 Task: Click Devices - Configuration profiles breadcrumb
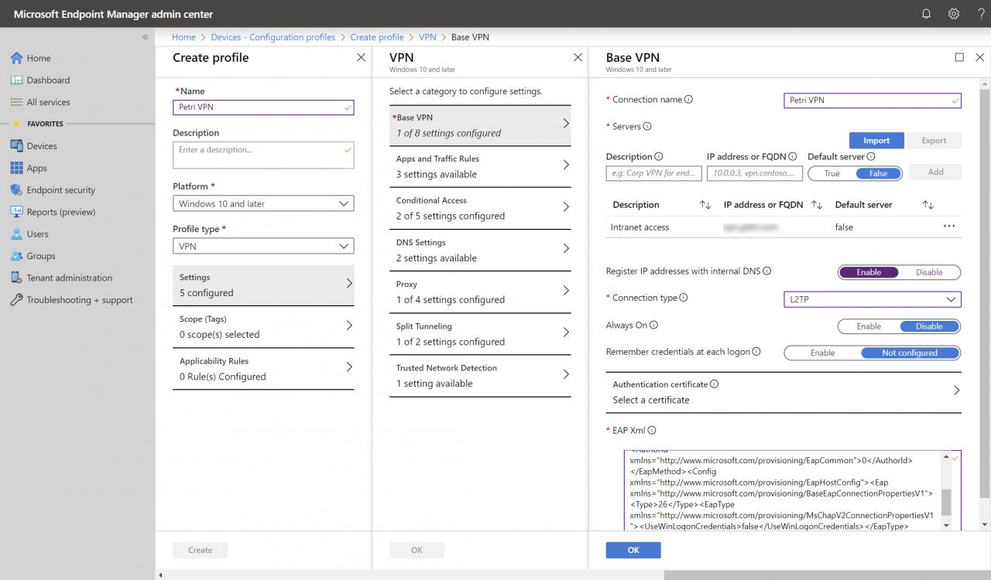(273, 37)
